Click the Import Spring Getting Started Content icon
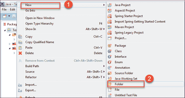This screenshot has height=98, width=185. coord(110,22)
